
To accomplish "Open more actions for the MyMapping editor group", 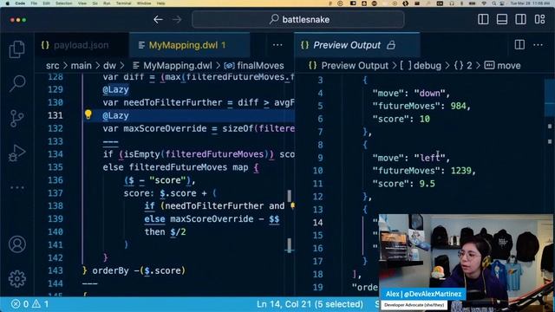I will [277, 45].
